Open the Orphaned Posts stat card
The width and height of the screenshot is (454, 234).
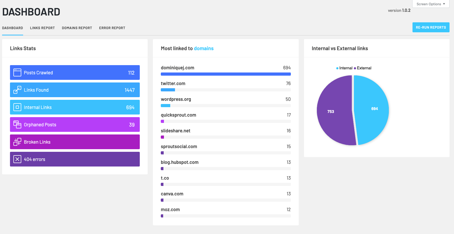75,124
